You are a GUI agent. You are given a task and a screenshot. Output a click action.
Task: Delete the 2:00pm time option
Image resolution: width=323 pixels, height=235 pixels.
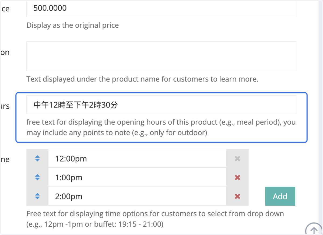tap(237, 196)
